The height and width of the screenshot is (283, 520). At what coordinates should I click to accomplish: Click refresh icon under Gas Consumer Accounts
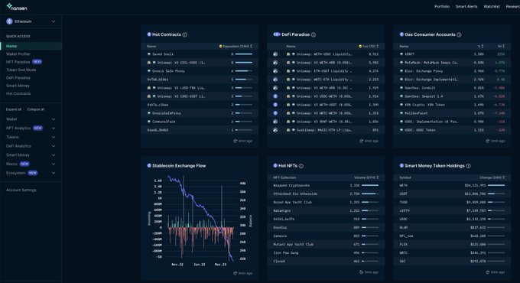(x=488, y=141)
